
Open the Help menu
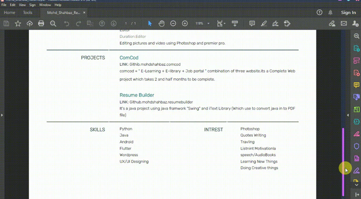point(58,5)
